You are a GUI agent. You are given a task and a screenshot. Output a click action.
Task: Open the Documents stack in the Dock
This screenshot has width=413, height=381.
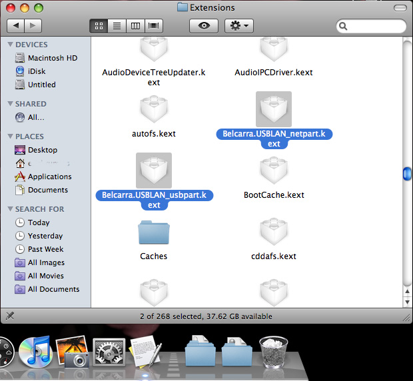click(x=201, y=351)
